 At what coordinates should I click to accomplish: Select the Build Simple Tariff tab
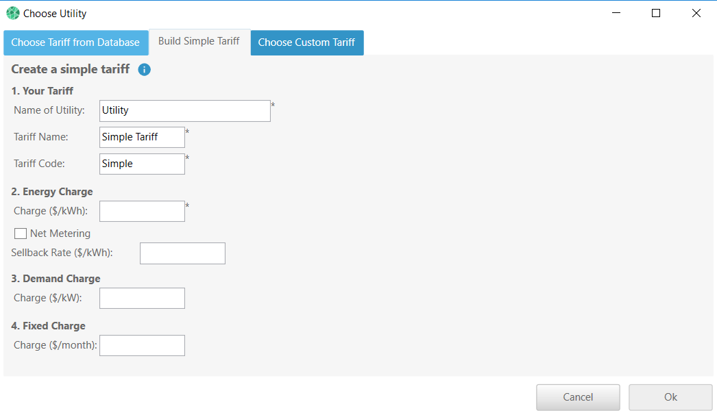[199, 41]
